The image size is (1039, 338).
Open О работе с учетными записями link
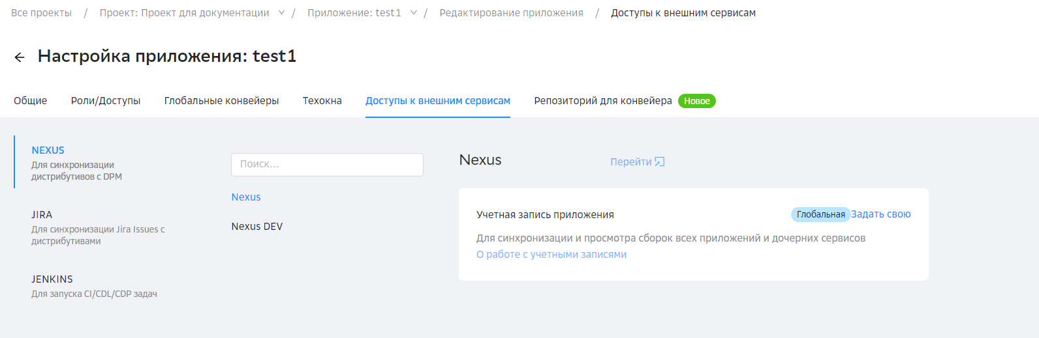[x=551, y=255]
